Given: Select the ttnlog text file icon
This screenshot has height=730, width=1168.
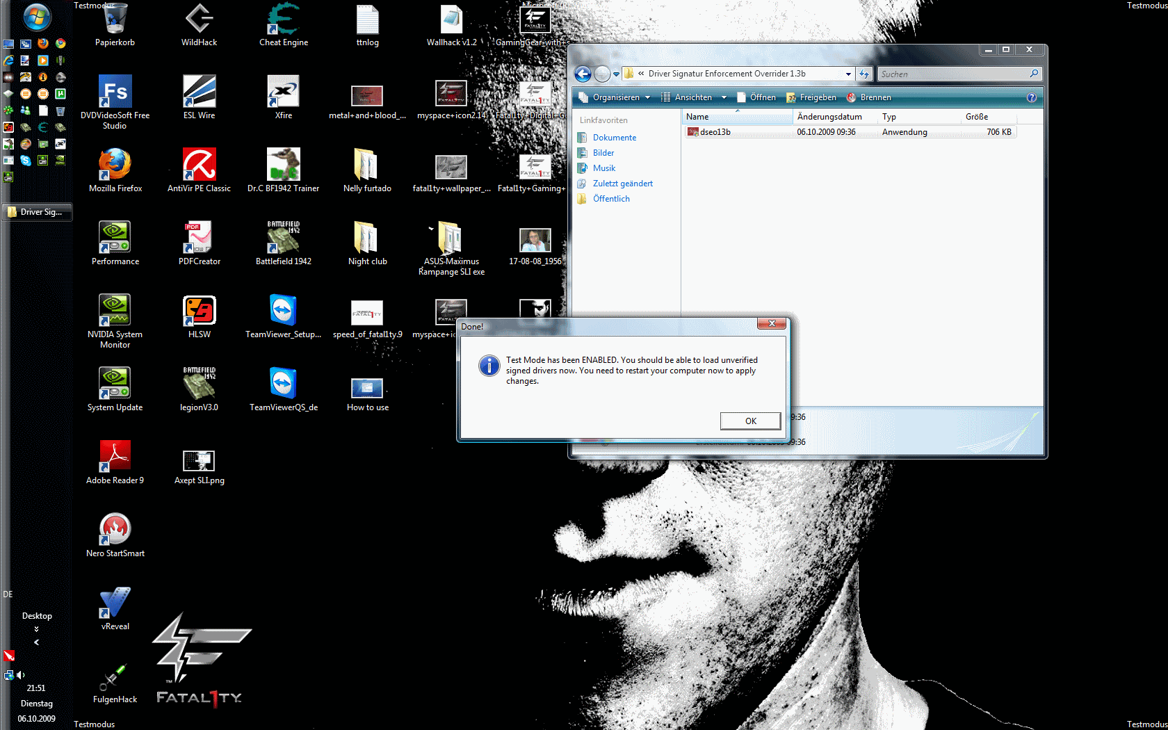Looking at the screenshot, I should pyautogui.click(x=368, y=25).
